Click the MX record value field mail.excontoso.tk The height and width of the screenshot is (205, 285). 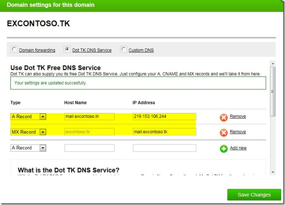point(164,132)
